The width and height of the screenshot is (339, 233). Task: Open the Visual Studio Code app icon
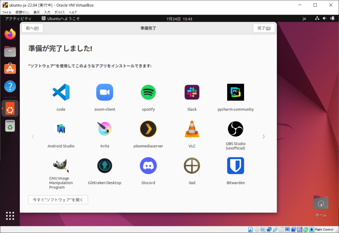[x=61, y=92]
